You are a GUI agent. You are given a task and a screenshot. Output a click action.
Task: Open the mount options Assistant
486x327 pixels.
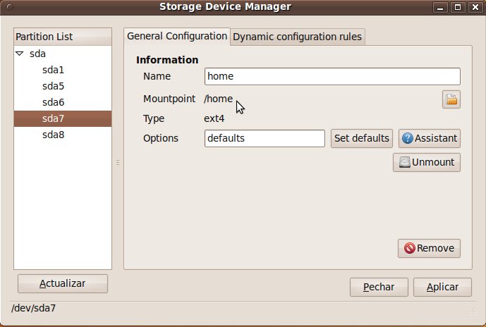coord(430,138)
